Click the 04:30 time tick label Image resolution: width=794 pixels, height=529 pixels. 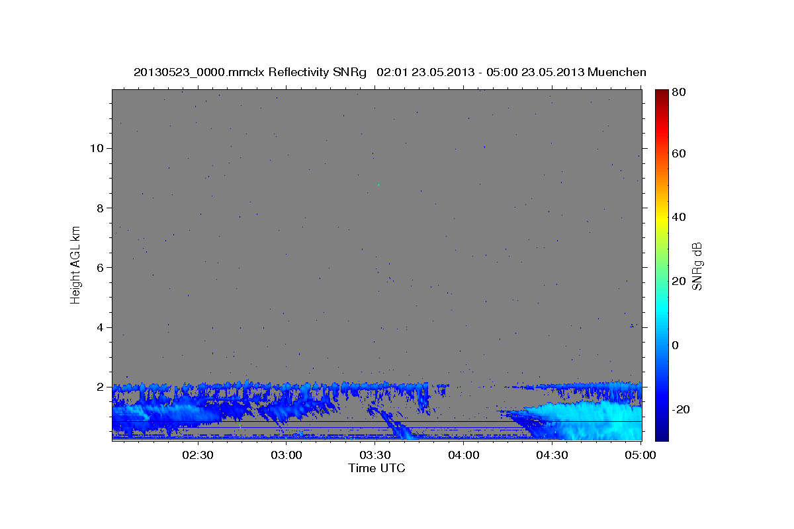(552, 456)
